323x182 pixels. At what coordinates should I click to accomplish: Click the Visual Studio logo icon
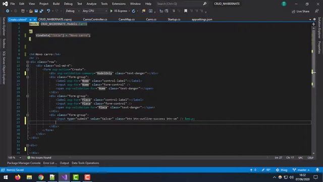point(5,4)
